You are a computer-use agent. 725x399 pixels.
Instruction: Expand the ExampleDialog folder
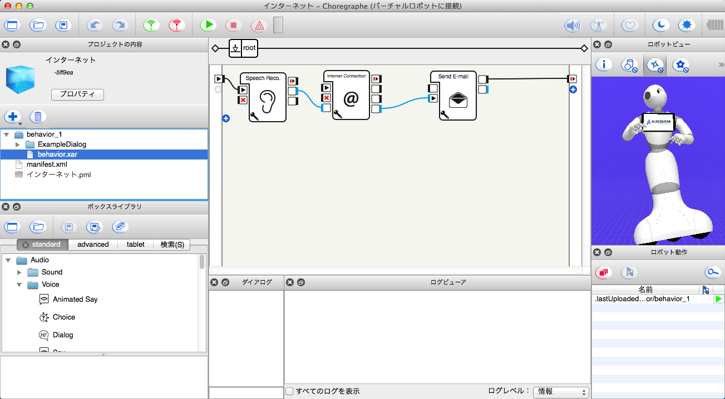coord(18,144)
